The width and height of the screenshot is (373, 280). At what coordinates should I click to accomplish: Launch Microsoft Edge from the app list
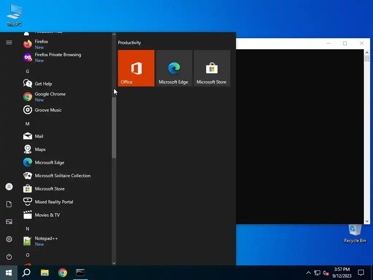tap(67, 162)
